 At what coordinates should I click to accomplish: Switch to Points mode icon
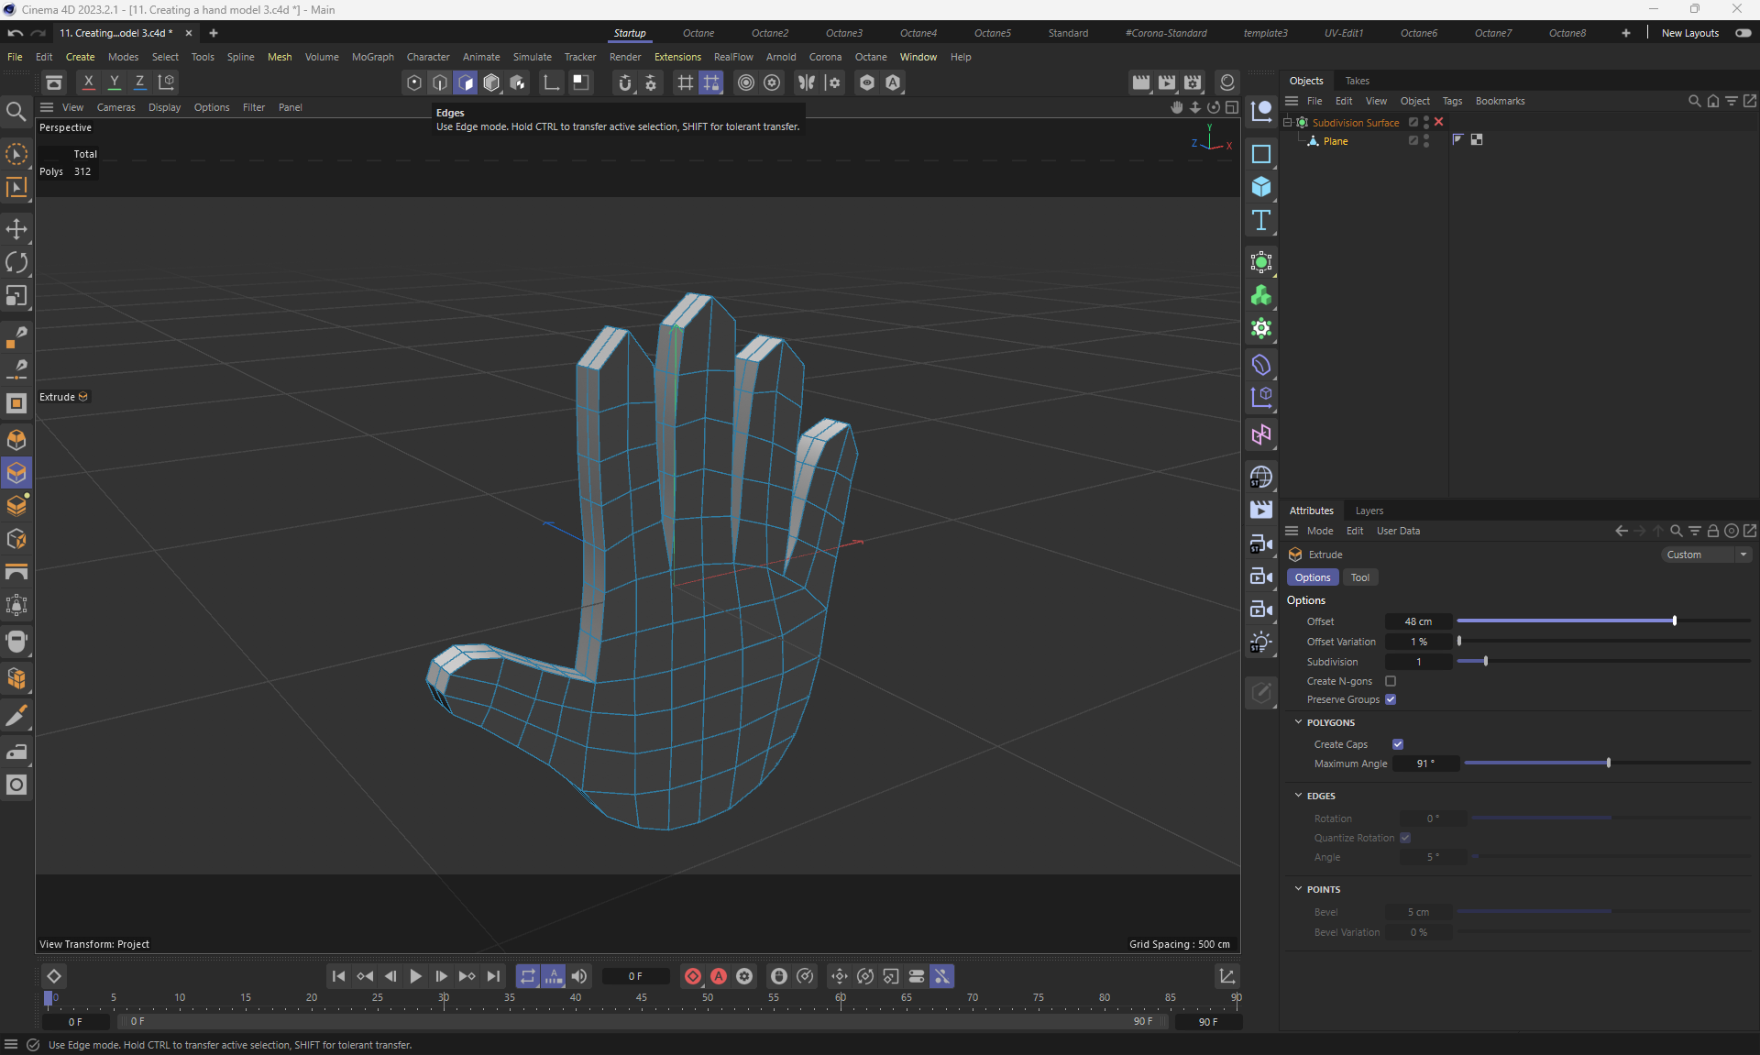point(414,83)
